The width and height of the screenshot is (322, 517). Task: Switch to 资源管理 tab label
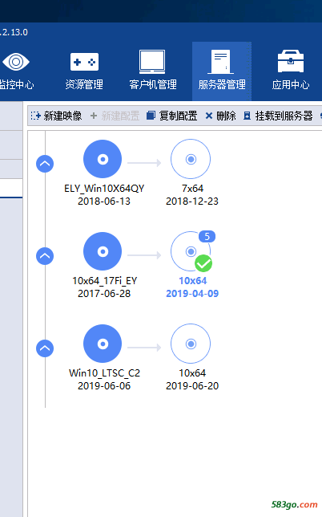84,85
